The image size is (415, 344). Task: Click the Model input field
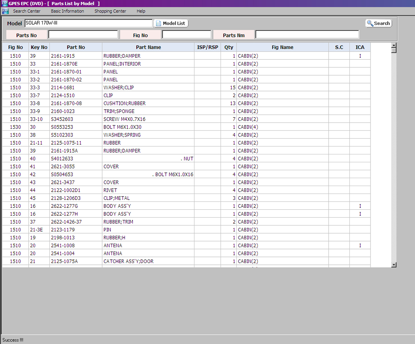point(89,23)
